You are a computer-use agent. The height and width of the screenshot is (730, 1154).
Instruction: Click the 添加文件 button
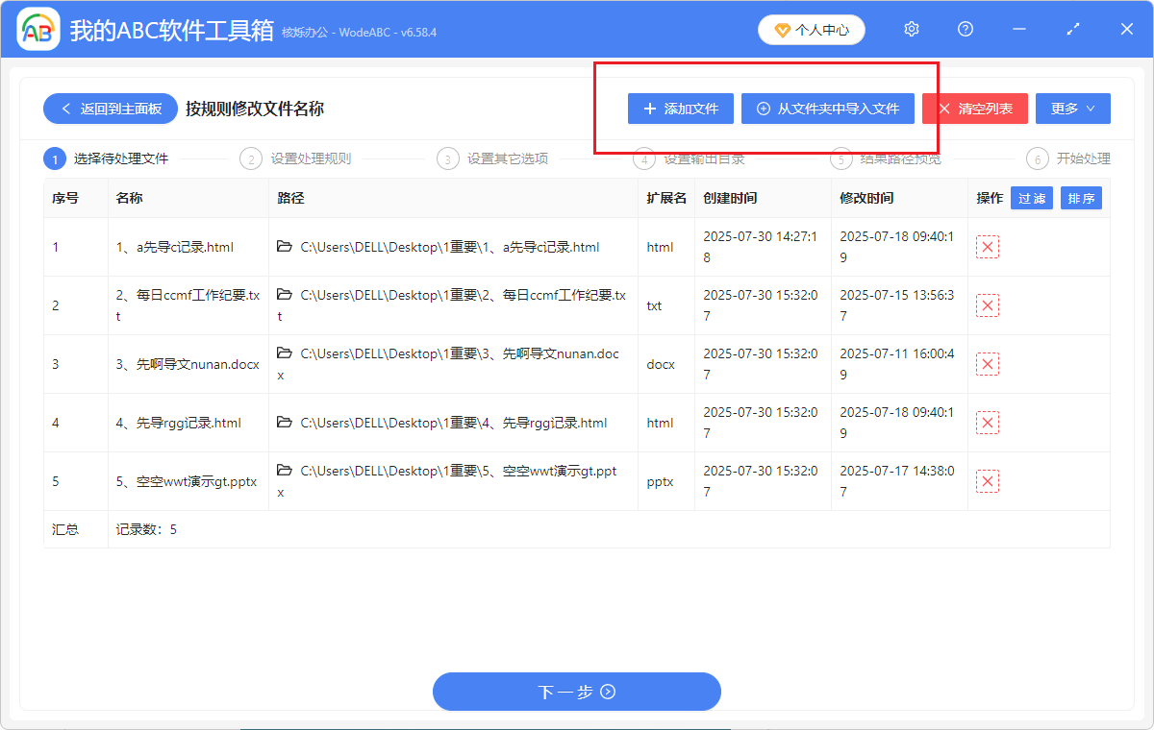(x=680, y=109)
